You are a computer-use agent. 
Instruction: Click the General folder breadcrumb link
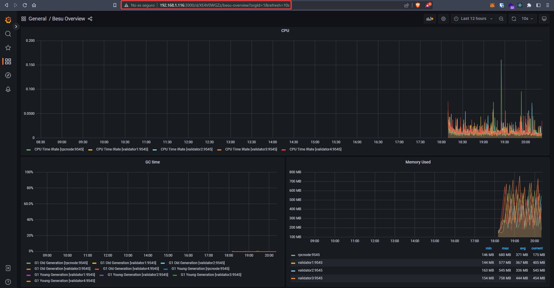37,19
